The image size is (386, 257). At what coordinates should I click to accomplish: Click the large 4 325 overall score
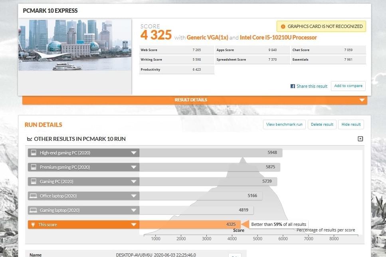pos(156,35)
